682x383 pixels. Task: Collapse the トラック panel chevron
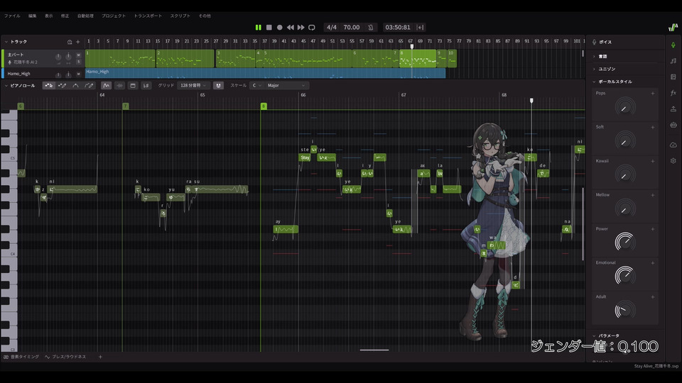click(6, 42)
